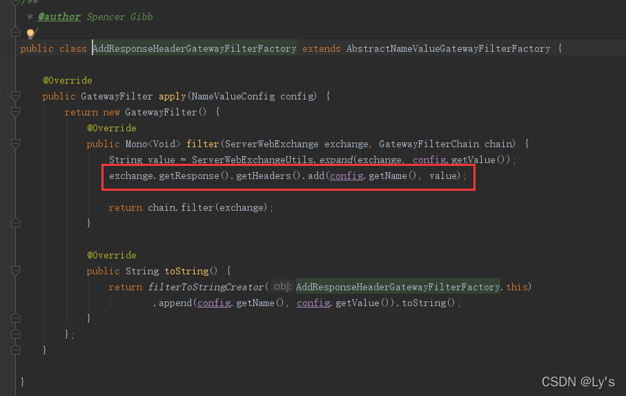Click the '.append' method call
The width and height of the screenshot is (626, 396).
pos(173,303)
